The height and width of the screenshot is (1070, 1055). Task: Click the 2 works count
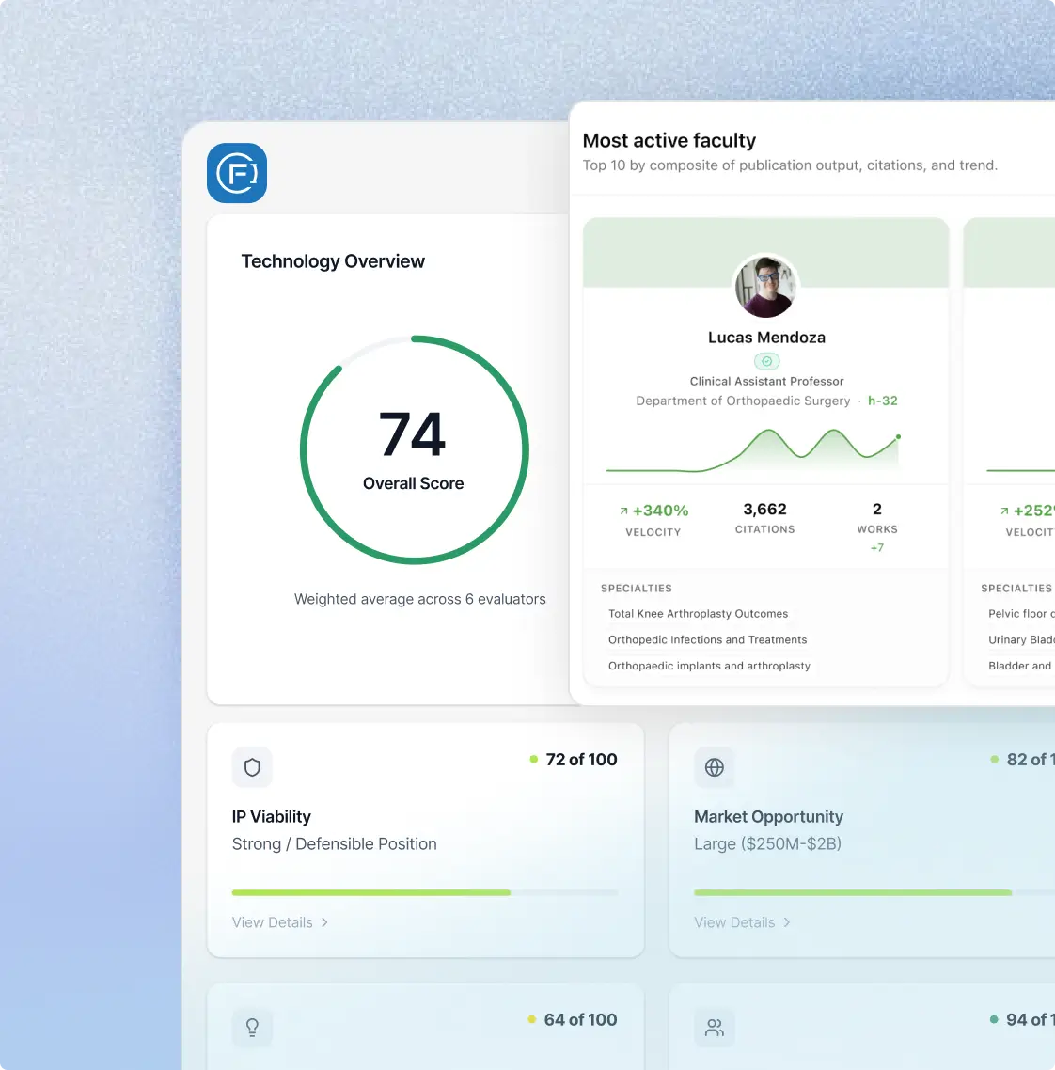coord(877,509)
